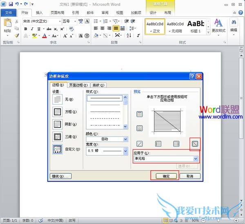
Task: Click the highlighted justify alignment icon
Action: 116,28
